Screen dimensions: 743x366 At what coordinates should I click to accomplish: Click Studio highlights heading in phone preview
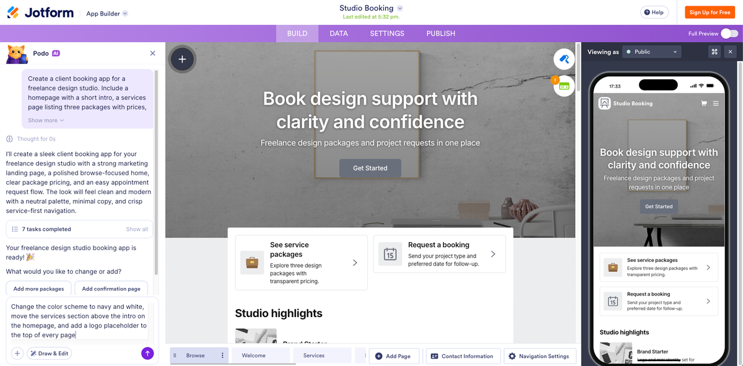tap(624, 333)
